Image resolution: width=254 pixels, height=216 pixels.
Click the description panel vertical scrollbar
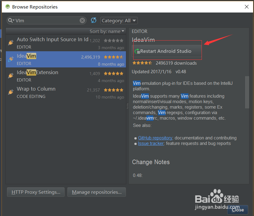coord(247,92)
